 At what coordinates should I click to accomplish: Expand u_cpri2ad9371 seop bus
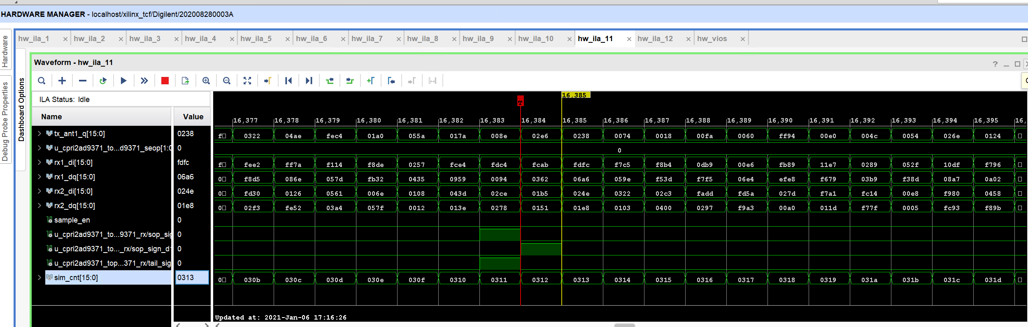pyautogui.click(x=40, y=148)
